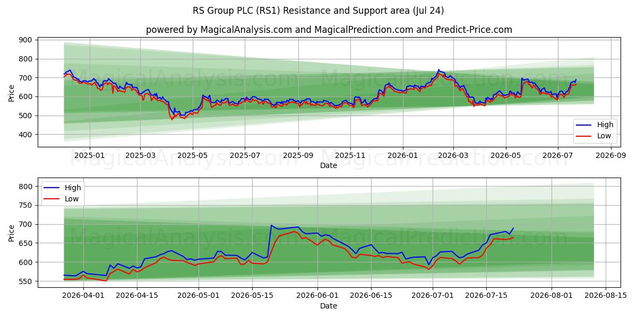Click the '2026-07' tick label on top chart

click(x=558, y=156)
